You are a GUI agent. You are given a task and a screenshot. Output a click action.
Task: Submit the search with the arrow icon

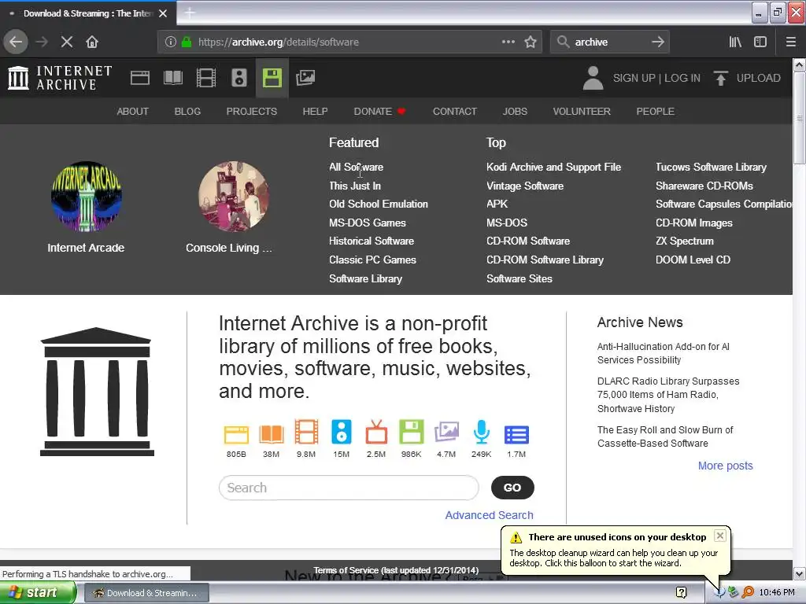[658, 42]
